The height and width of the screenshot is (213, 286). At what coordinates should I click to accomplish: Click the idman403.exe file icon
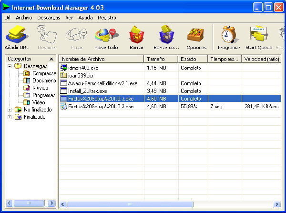click(64, 68)
